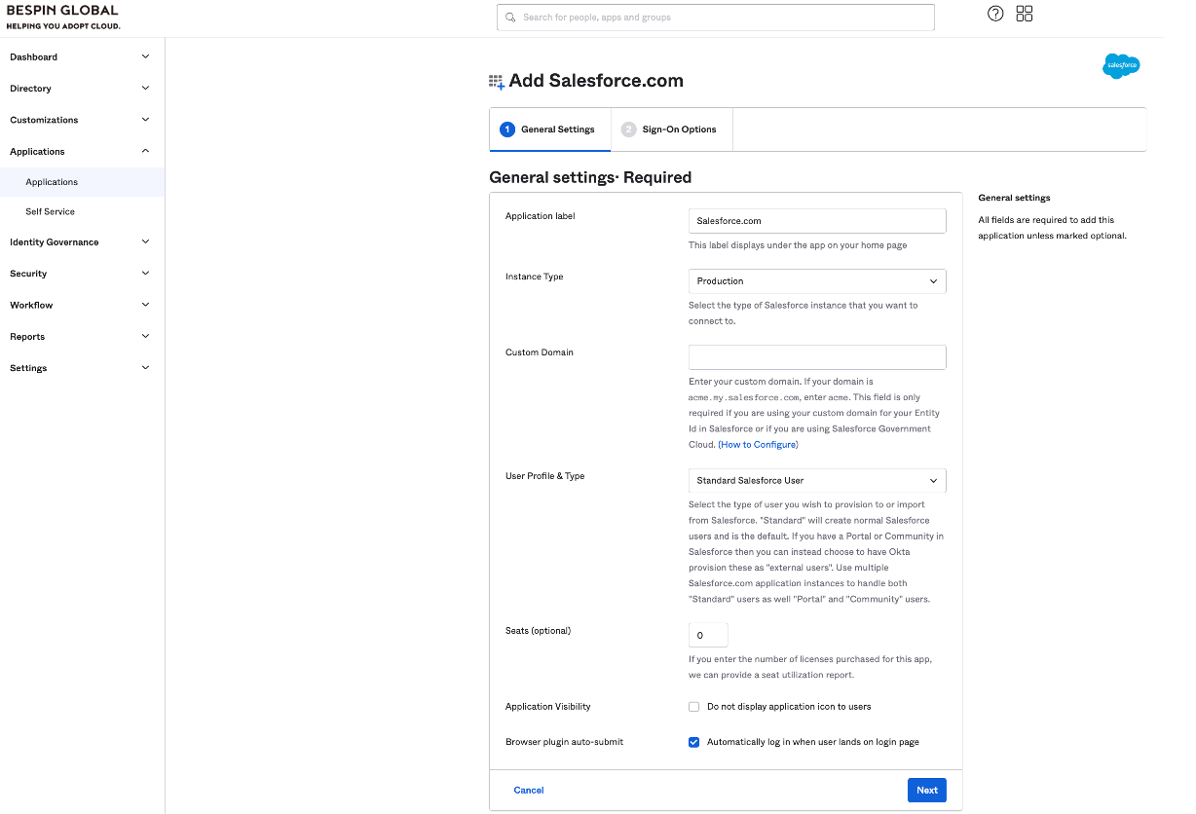The image size is (1196, 814).
Task: Click the Next button
Action: coord(926,790)
